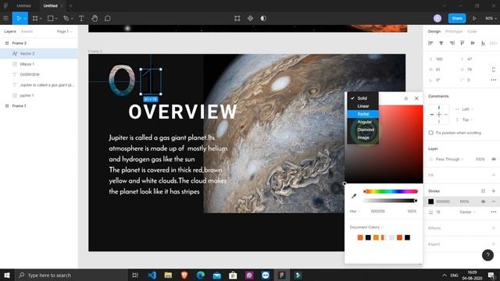The image size is (500, 281).
Task: Click the opacity slider in color picker
Action: [x=391, y=201]
